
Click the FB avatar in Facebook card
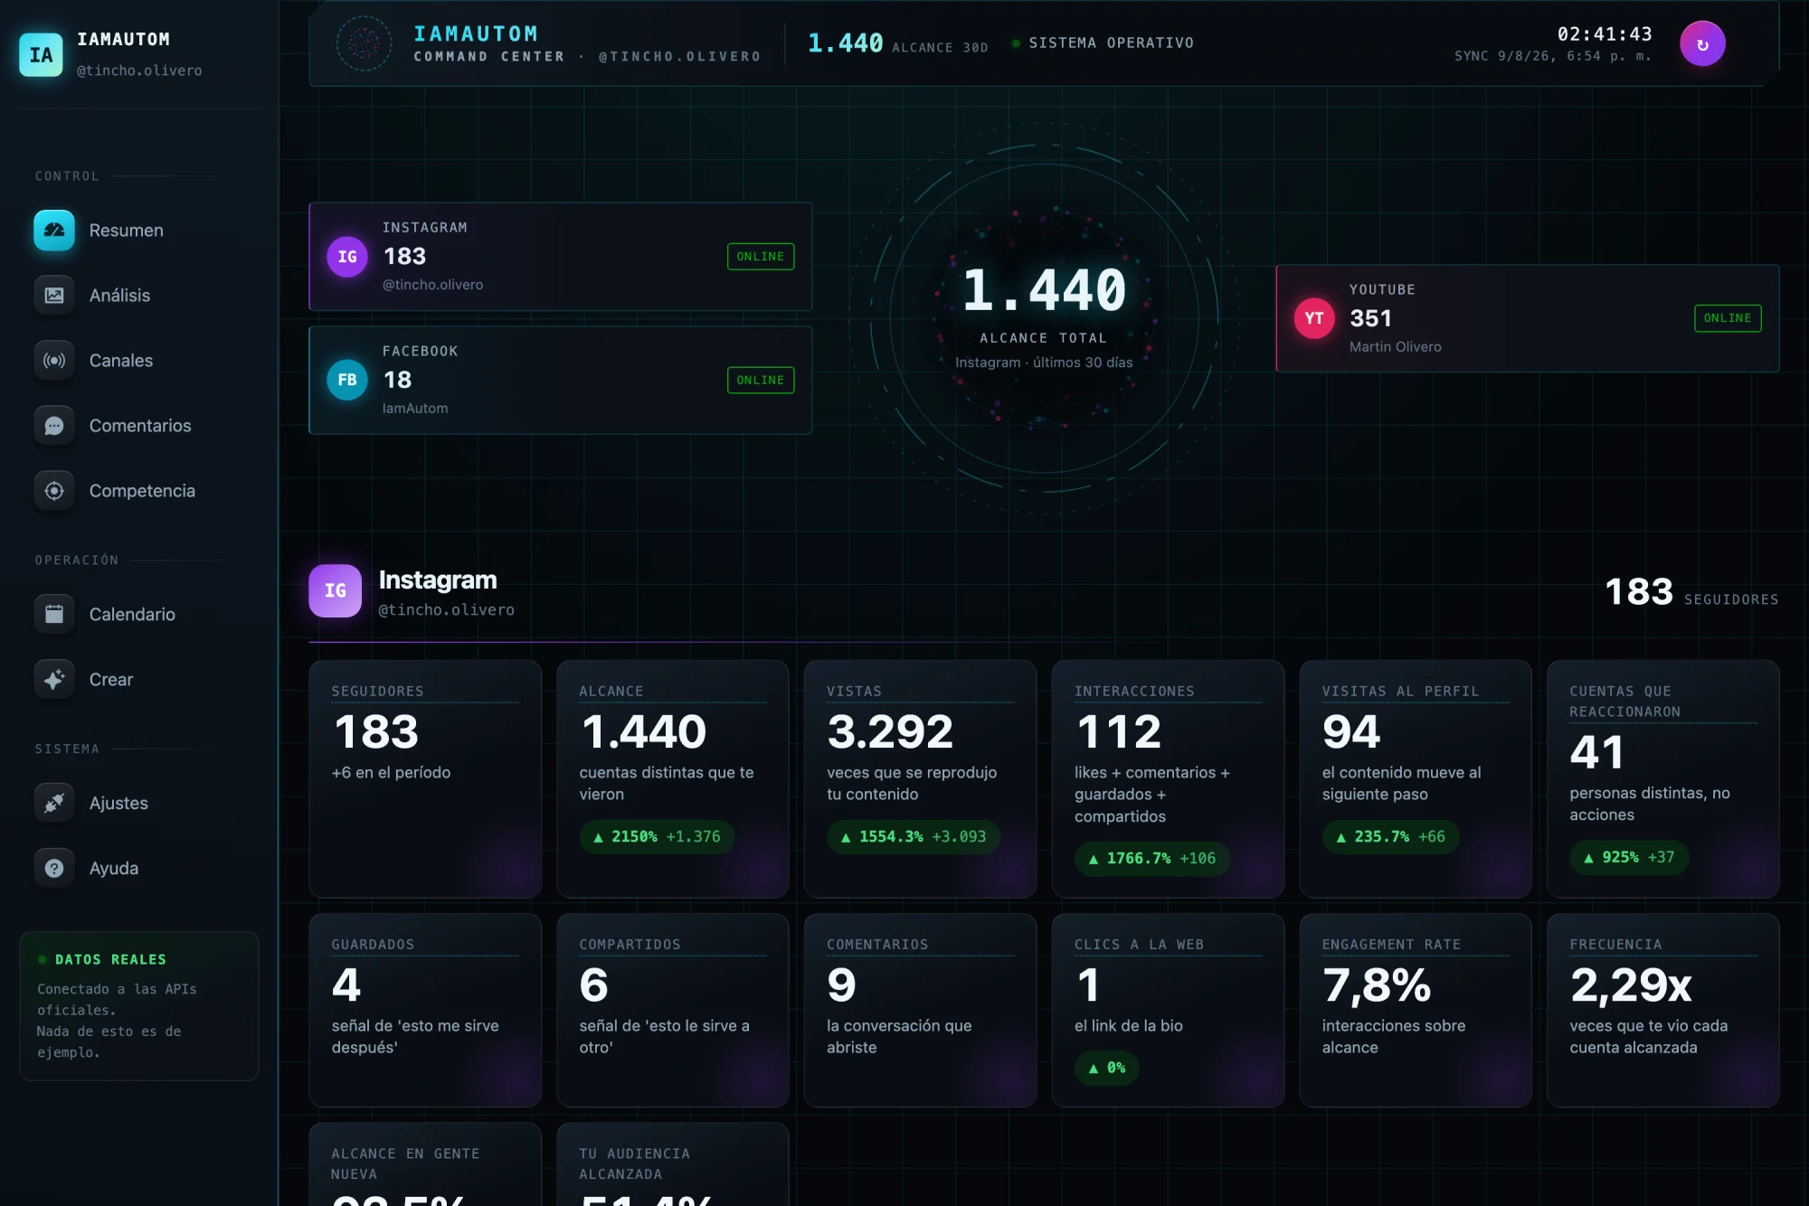(347, 381)
